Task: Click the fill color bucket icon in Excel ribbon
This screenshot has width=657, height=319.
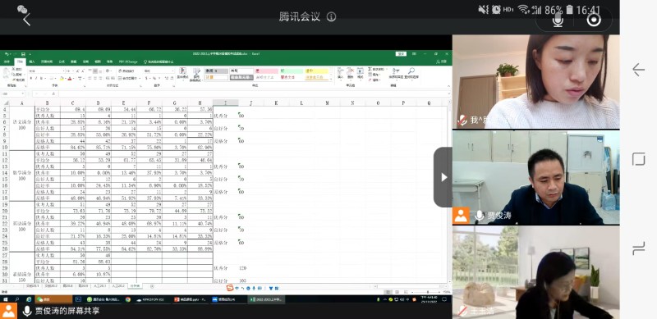Action: click(62, 78)
